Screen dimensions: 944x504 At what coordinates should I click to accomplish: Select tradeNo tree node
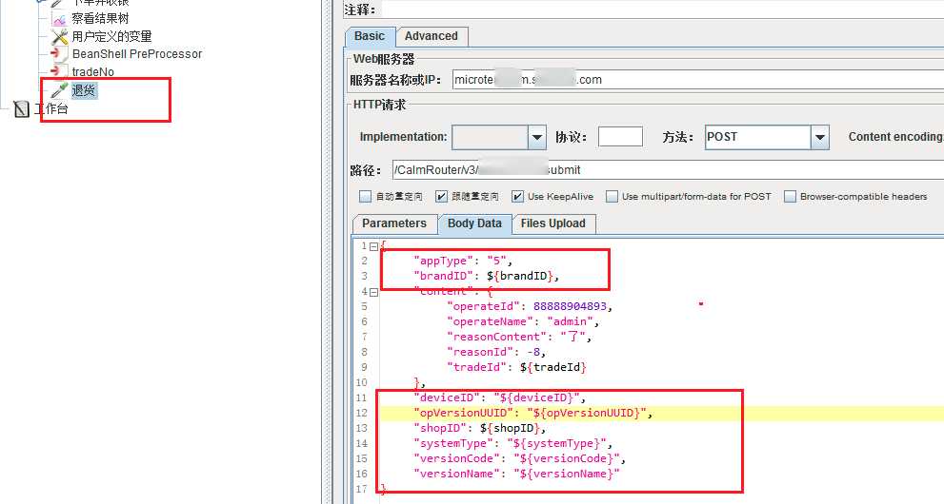[92, 71]
